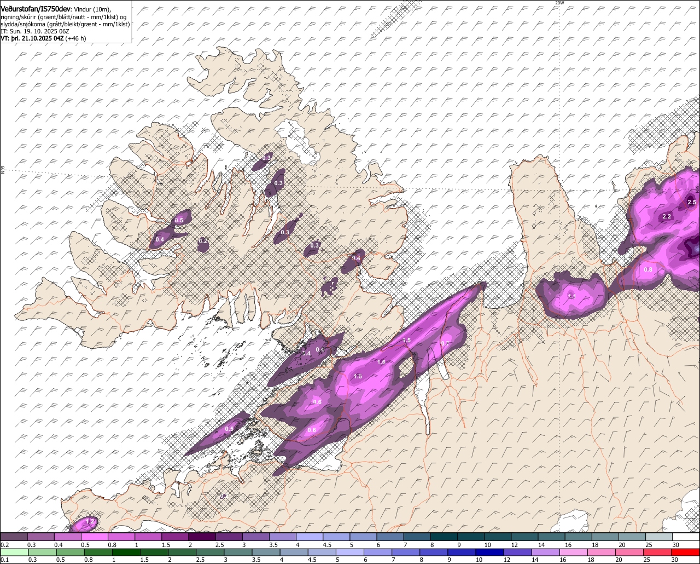Screen dimensions: 700x564
Task: Click the darkest purple 2 swatch in top legend row
Action: pyautogui.click(x=202, y=537)
